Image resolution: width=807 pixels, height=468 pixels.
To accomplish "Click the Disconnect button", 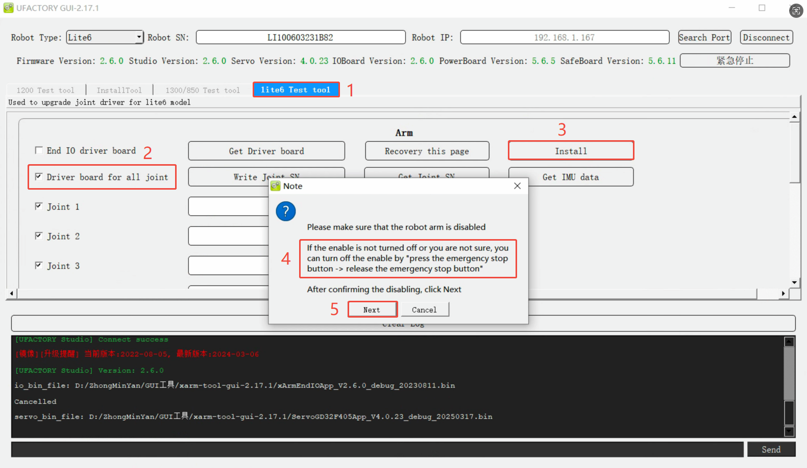I will click(766, 37).
